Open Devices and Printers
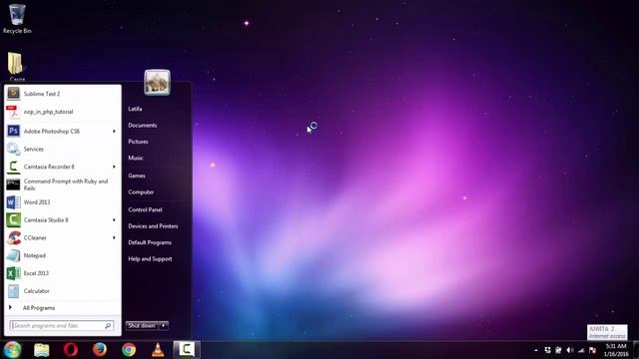This screenshot has width=639, height=359. pyautogui.click(x=153, y=226)
